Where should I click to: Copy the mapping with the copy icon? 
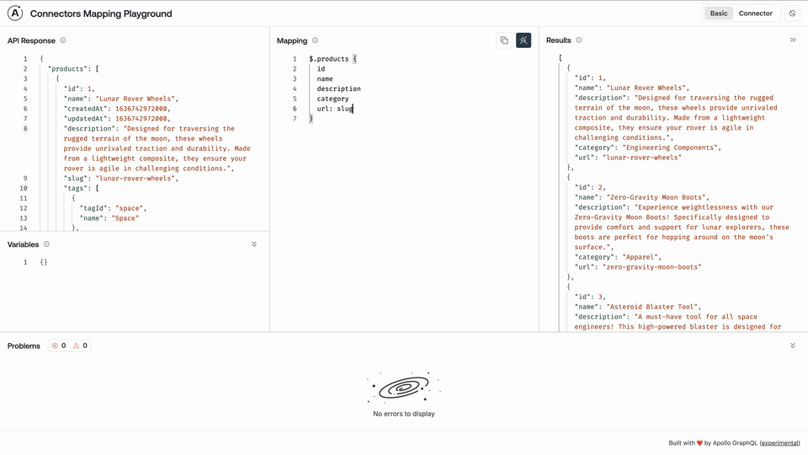(x=503, y=40)
